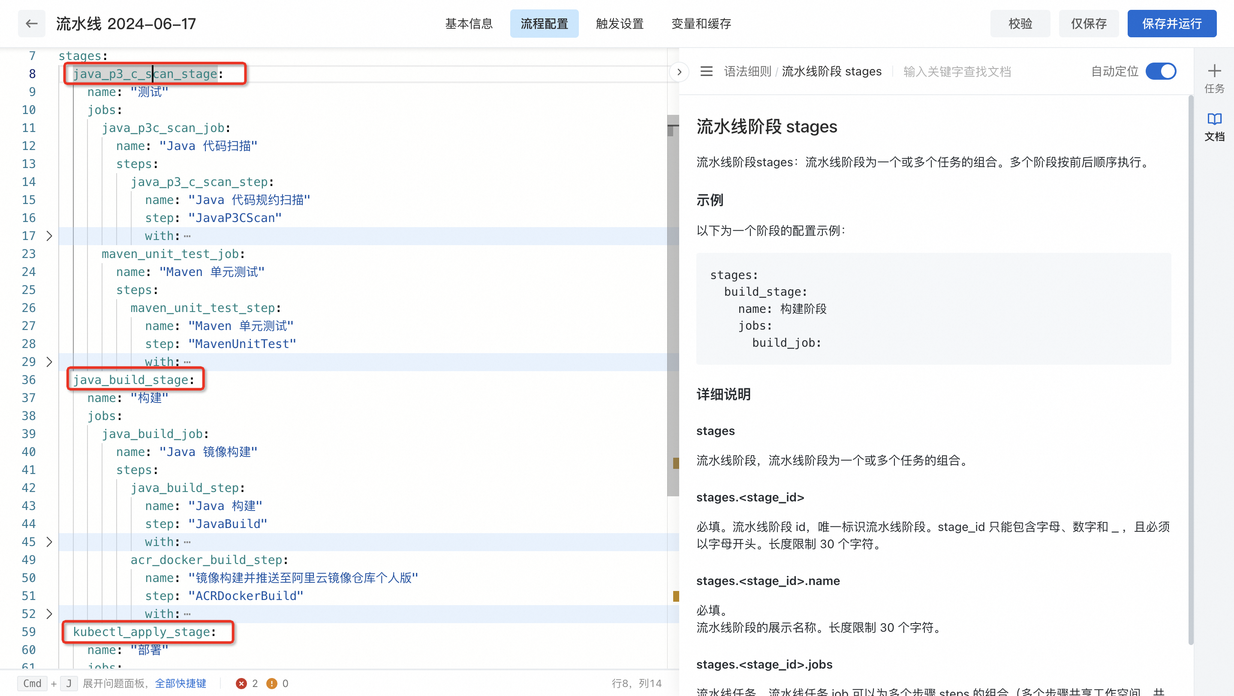Click the editor minimap scrollbar
Image resolution: width=1234 pixels, height=696 pixels.
click(673, 306)
